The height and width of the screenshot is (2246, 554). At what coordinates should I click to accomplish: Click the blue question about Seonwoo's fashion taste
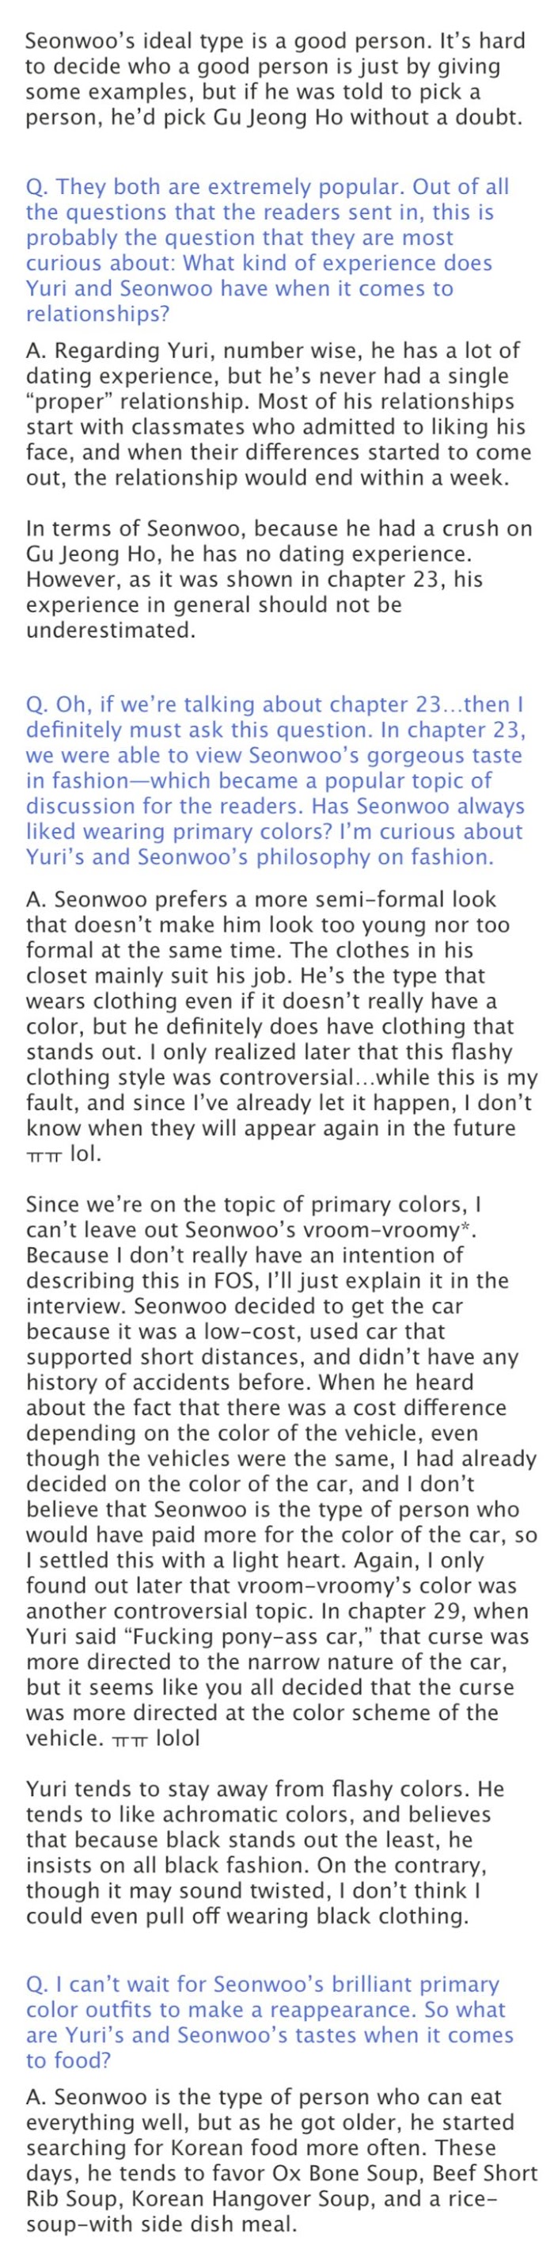(275, 780)
